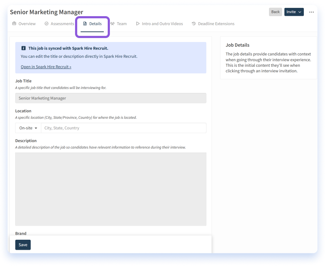Click the clock icon beside Deadline Extensions

tap(194, 24)
